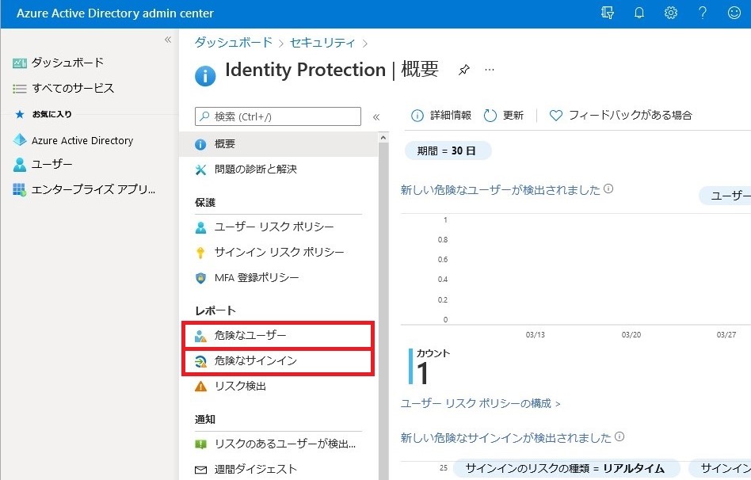
Task: Change the 期間 = 30 日 filter
Action: (448, 151)
